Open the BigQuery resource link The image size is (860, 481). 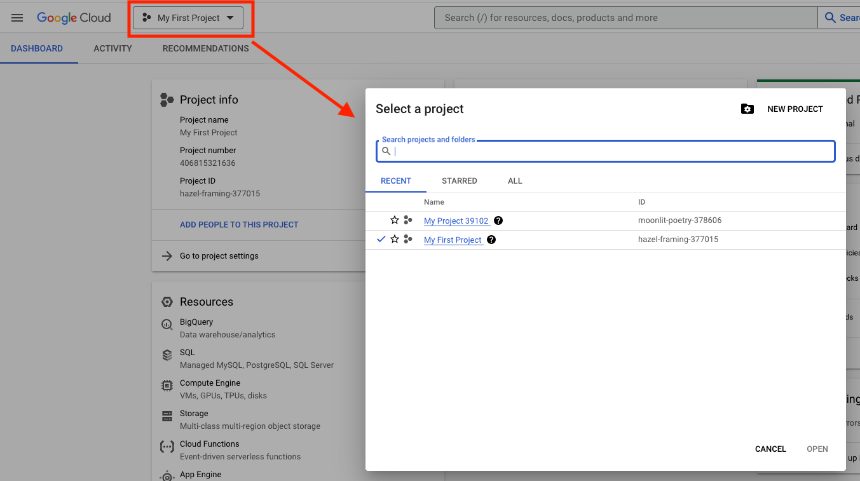[196, 322]
